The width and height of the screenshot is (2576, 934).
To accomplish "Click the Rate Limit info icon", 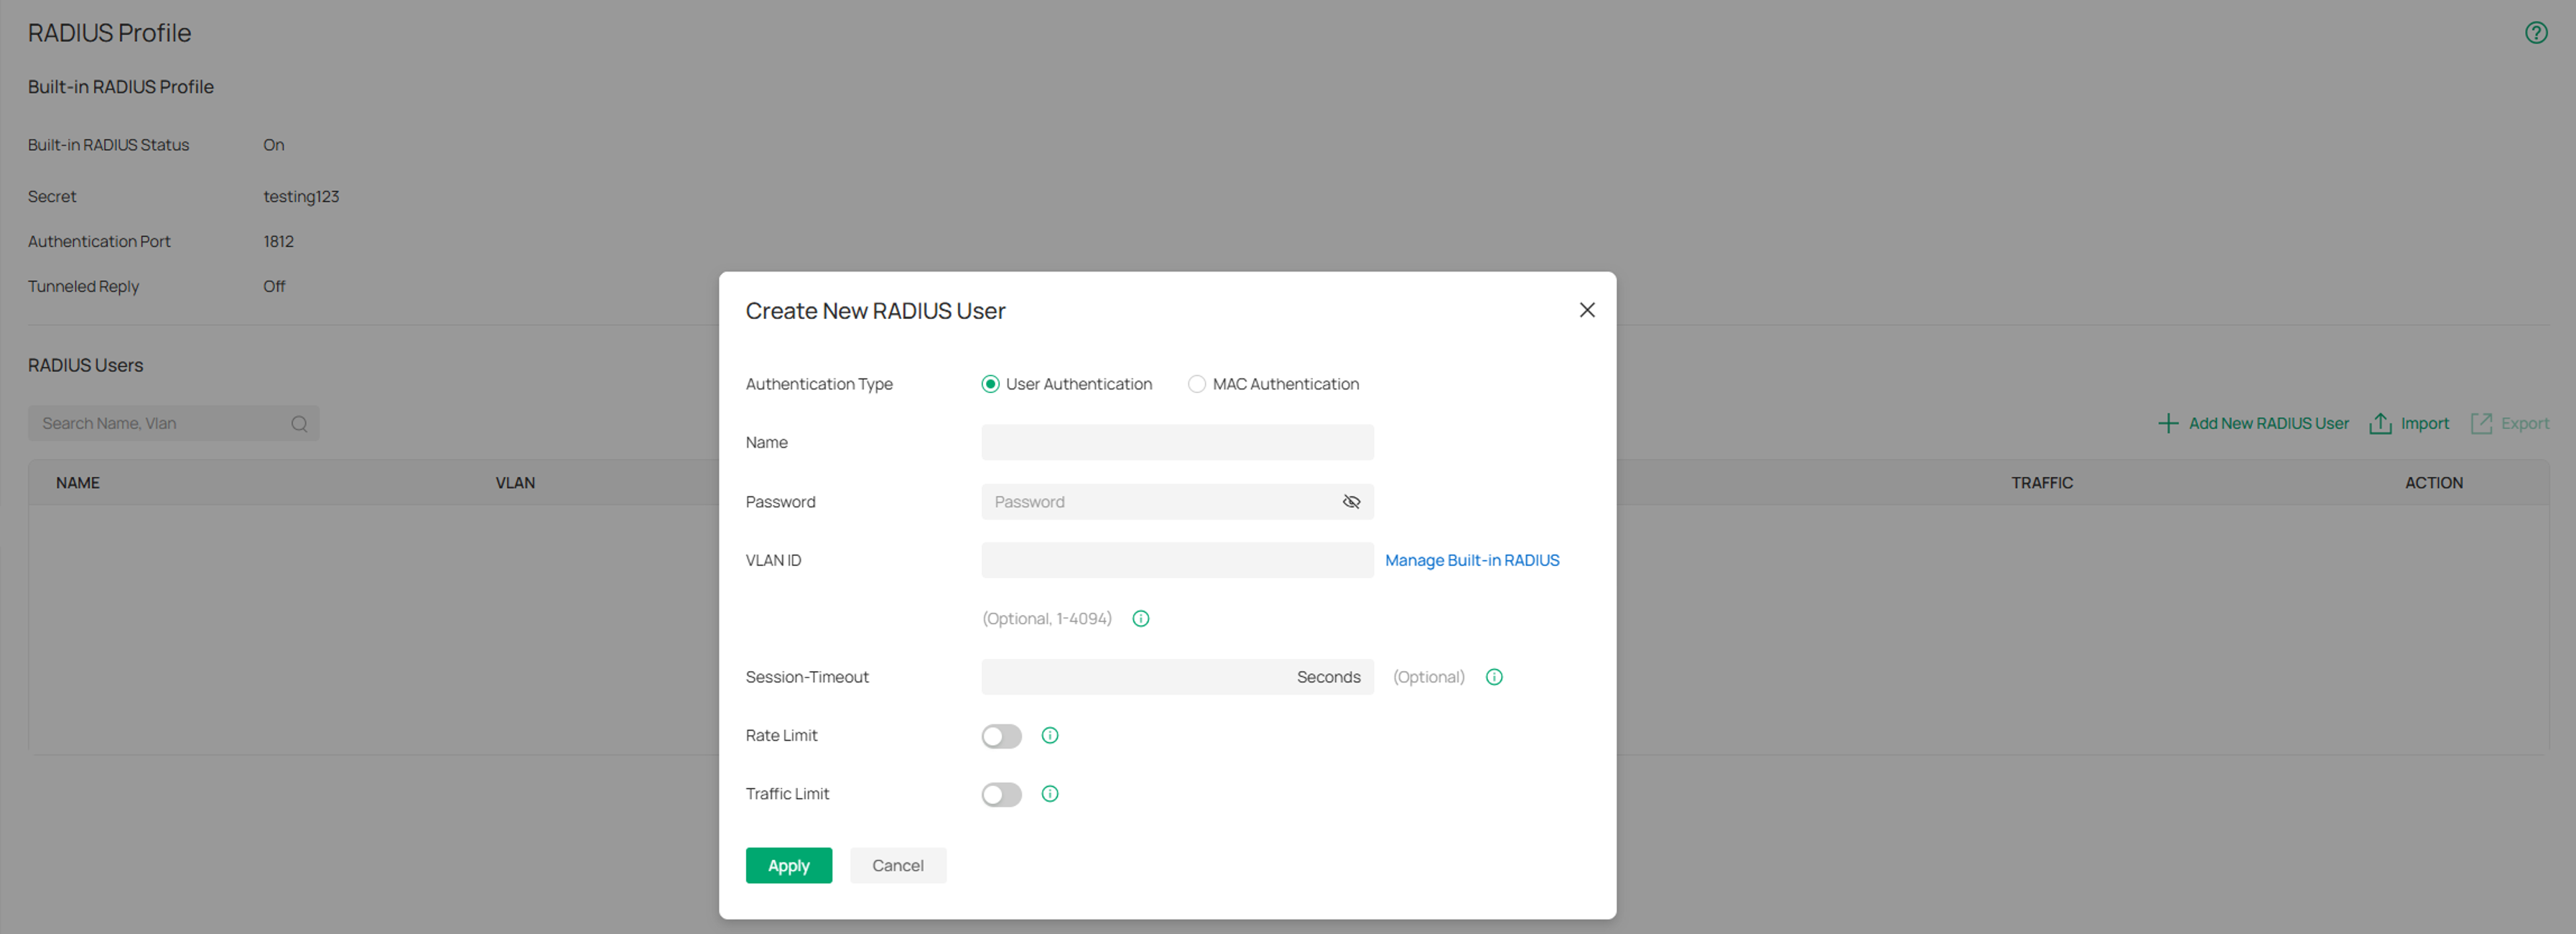I will click(1049, 736).
